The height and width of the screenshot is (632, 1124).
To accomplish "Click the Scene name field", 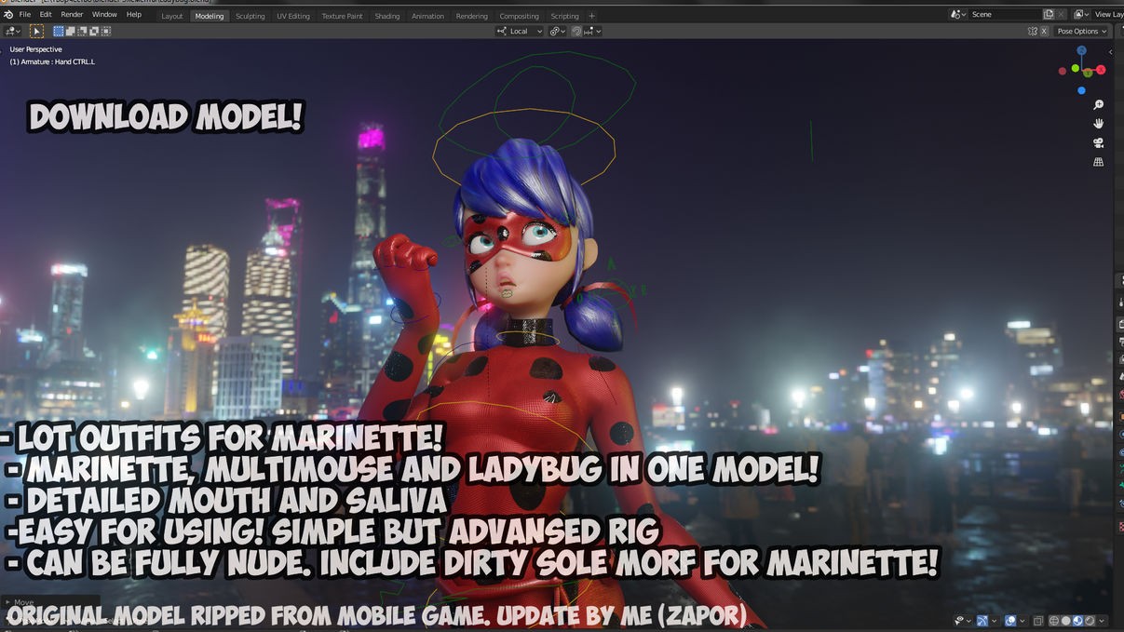I will coord(1002,15).
